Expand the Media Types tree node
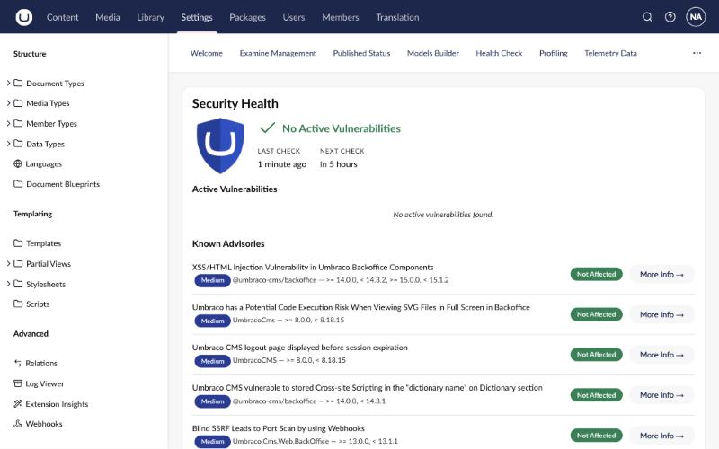Image resolution: width=719 pixels, height=449 pixels. [x=8, y=103]
